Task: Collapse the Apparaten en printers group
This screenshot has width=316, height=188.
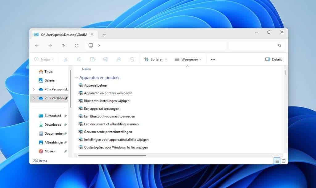Action: [x=77, y=78]
